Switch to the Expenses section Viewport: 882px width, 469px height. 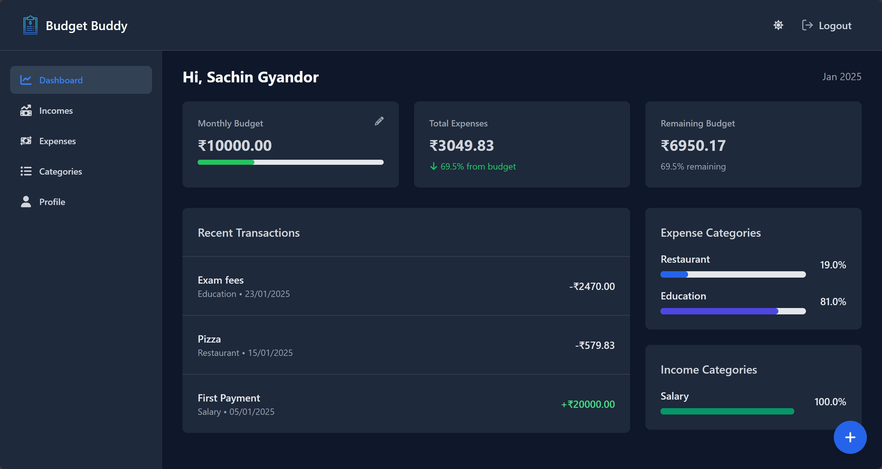click(58, 141)
